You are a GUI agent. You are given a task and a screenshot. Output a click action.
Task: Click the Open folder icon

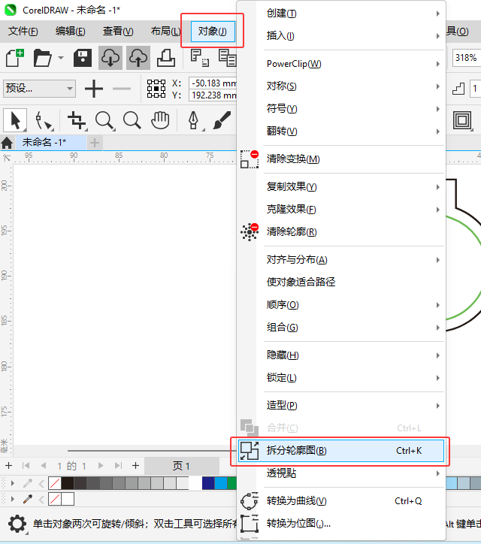click(43, 58)
